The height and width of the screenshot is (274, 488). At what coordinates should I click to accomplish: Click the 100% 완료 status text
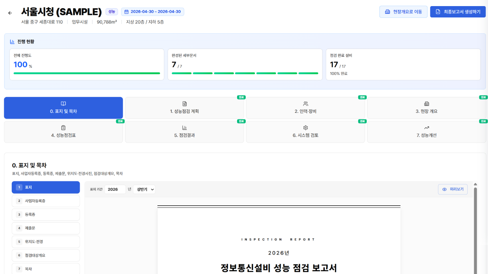(x=339, y=73)
